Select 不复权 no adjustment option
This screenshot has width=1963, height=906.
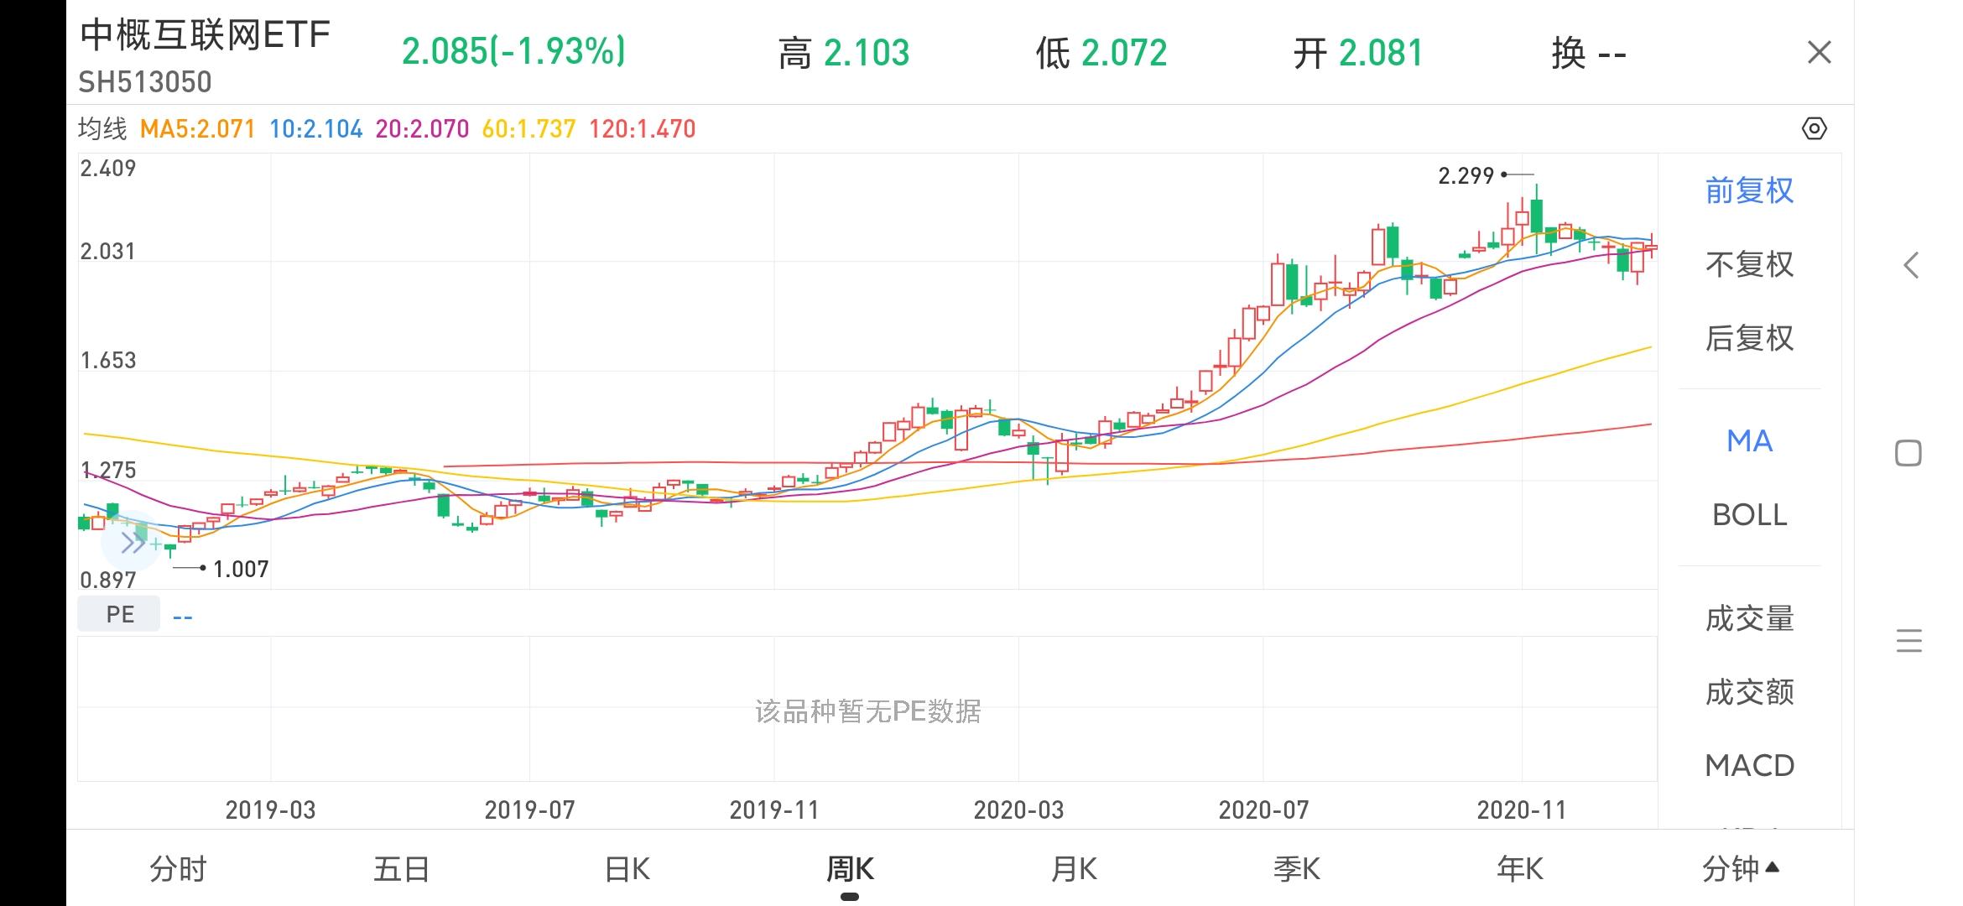[1749, 264]
